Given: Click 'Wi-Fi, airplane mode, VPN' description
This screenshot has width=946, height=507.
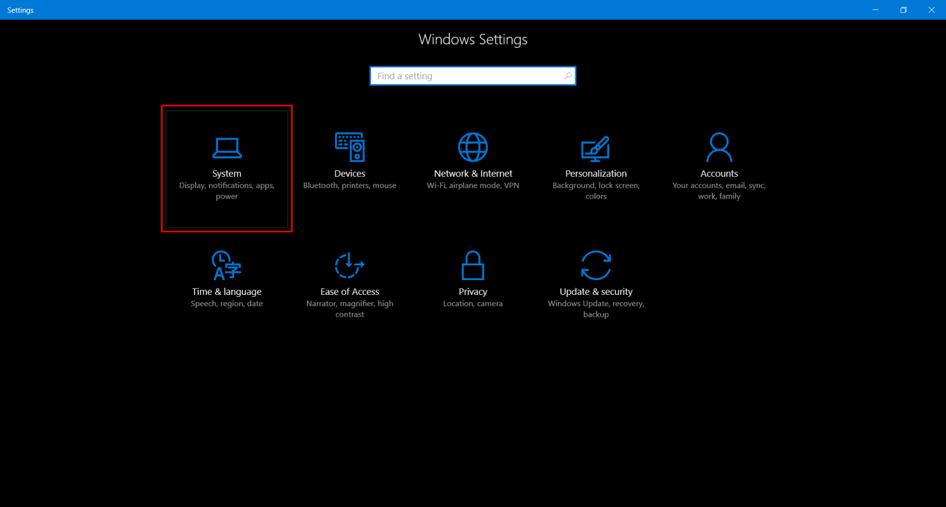Looking at the screenshot, I should [x=473, y=186].
